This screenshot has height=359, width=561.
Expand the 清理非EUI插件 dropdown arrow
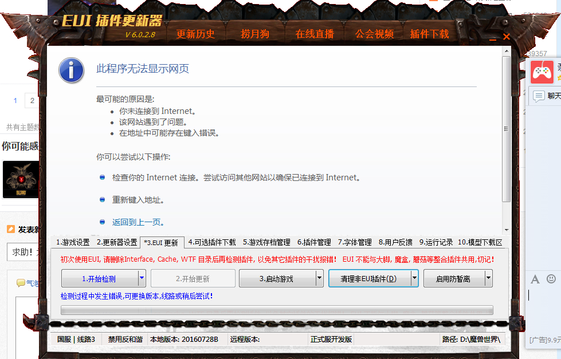click(415, 278)
